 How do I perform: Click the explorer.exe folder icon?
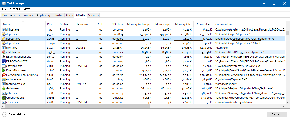[x=4, y=79]
